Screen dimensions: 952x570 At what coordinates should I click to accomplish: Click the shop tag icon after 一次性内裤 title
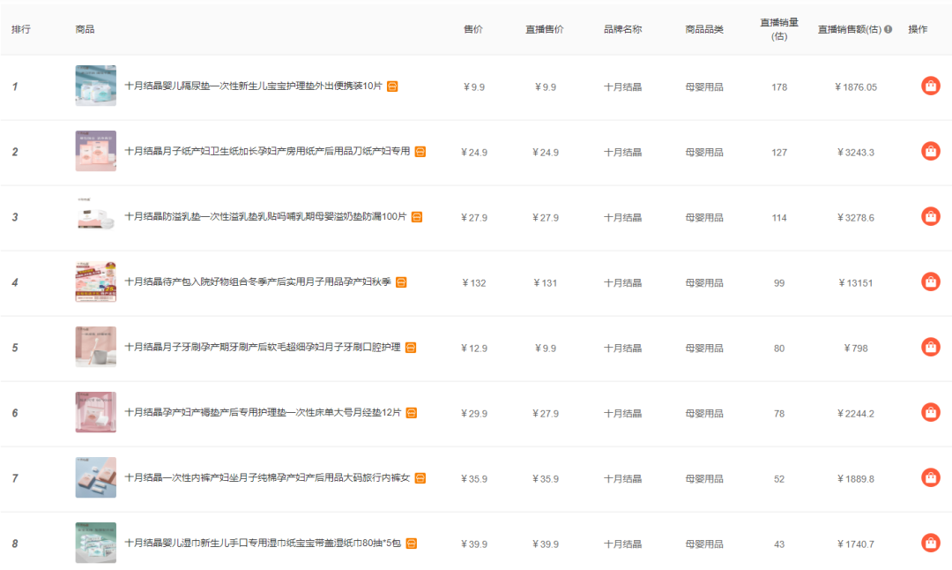(420, 478)
